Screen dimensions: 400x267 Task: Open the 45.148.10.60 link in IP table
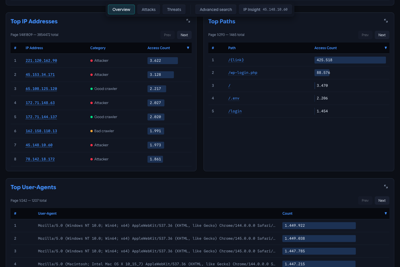(39, 145)
